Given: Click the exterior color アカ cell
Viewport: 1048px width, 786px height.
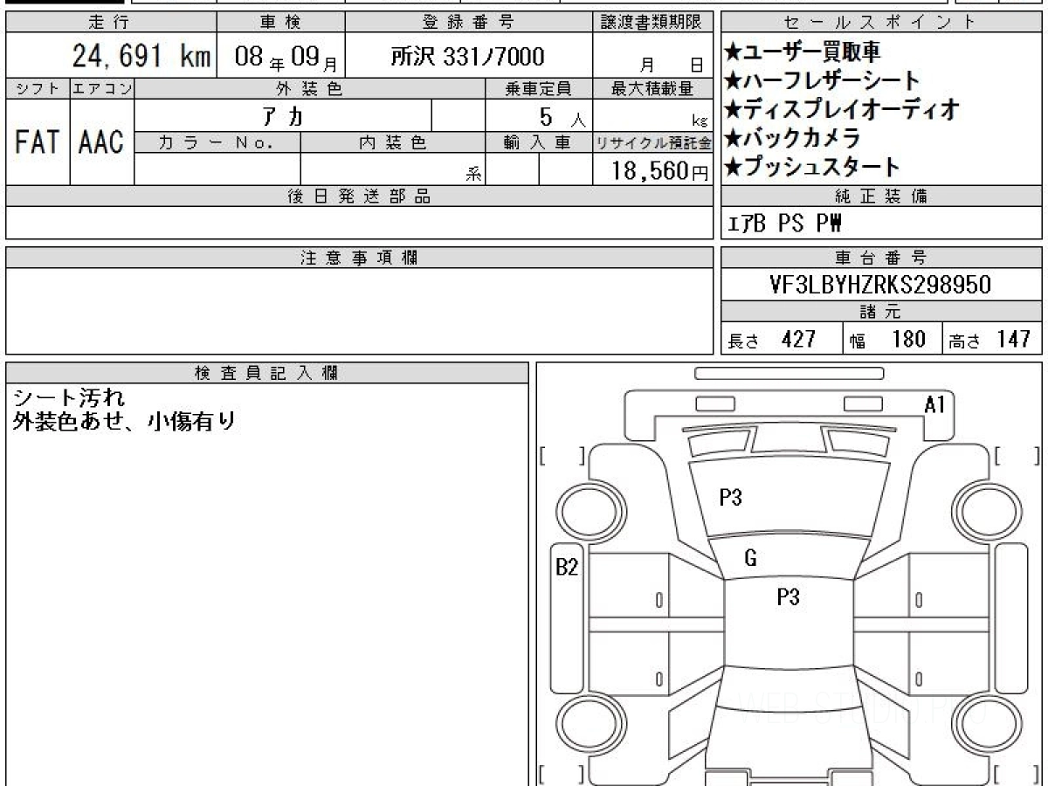Looking at the screenshot, I should 284,115.
